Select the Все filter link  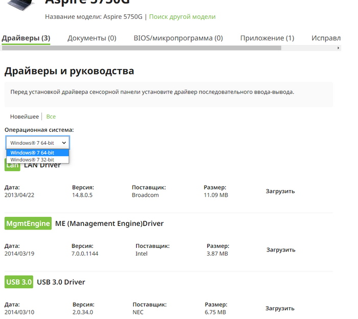[51, 117]
